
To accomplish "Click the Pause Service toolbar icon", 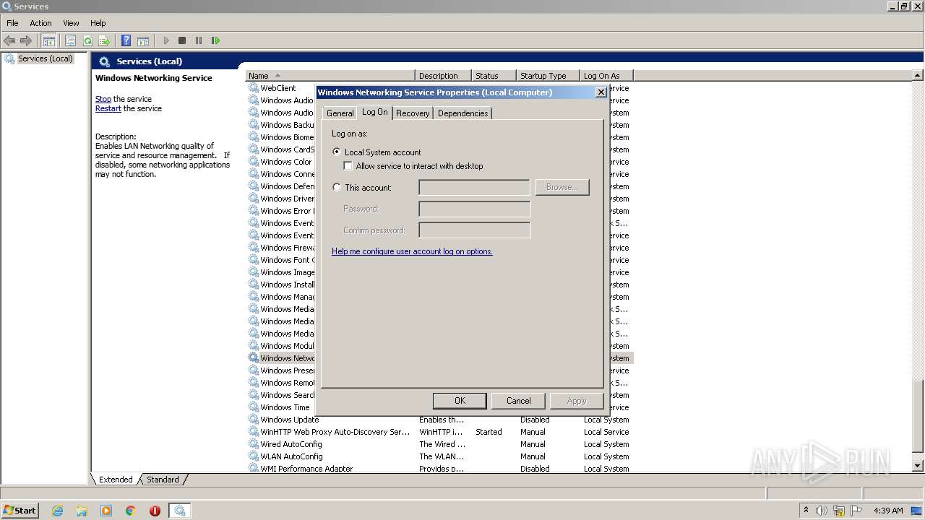I will tap(199, 40).
